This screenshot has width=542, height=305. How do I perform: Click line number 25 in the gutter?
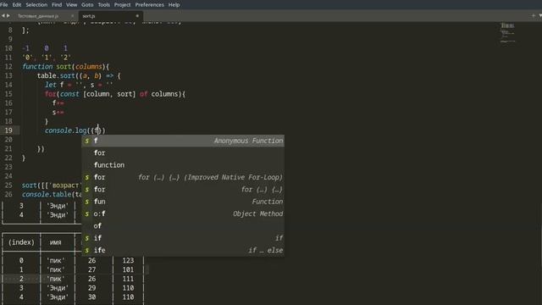pos(8,185)
